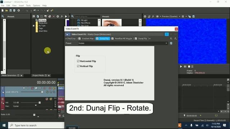Screen dimensions: 230x129
Task: Click video output fx icon in preview toolbar
Action: [153, 16]
